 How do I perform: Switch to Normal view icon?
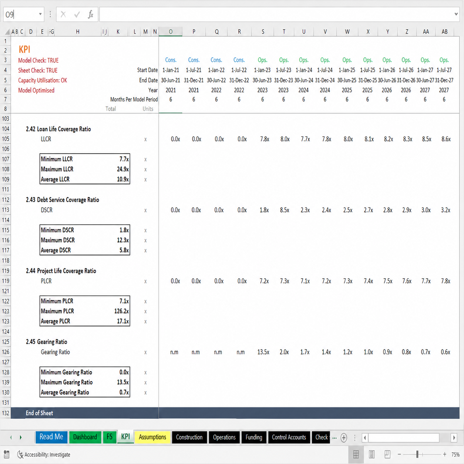point(356,454)
